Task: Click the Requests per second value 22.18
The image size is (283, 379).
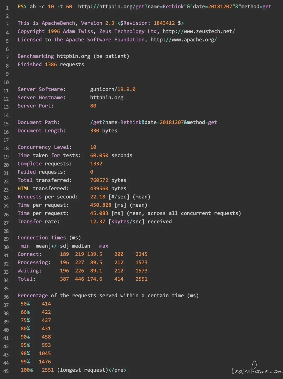Action: [98, 197]
